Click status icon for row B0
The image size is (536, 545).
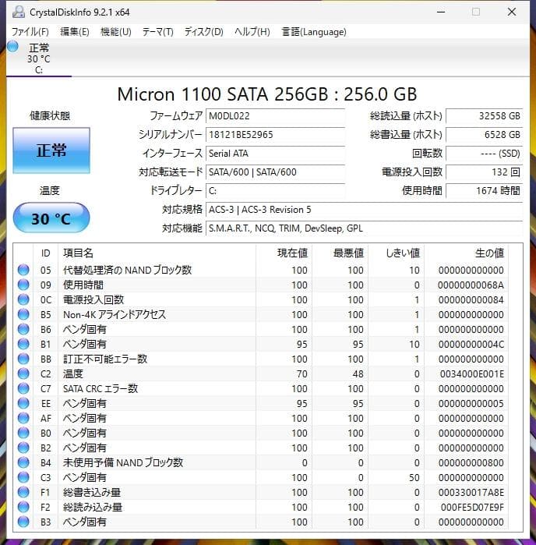pyautogui.click(x=23, y=433)
